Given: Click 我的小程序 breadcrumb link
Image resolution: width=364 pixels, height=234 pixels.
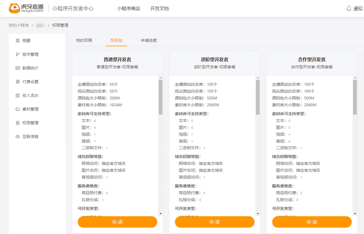Looking at the screenshot, I should [18, 25].
